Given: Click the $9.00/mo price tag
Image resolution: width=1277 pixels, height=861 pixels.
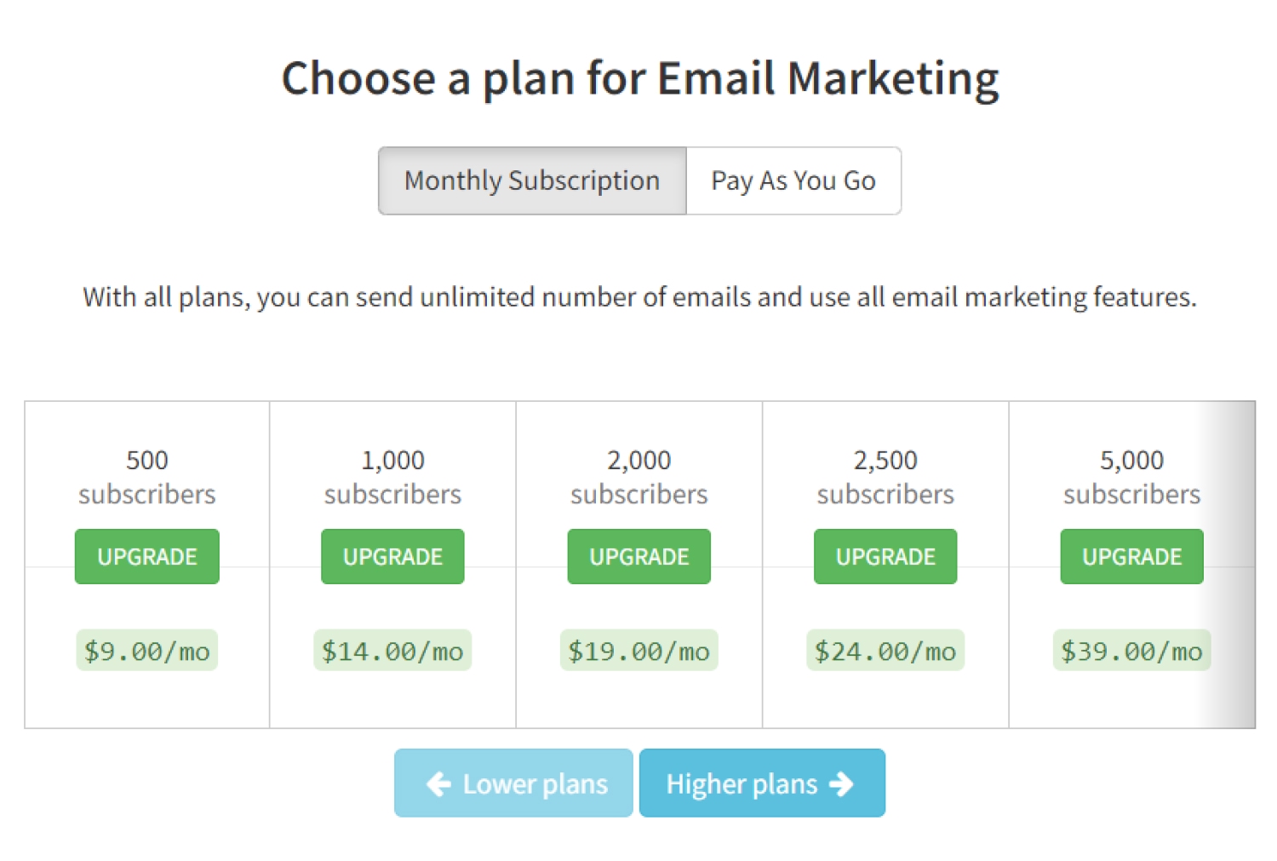Looking at the screenshot, I should point(146,651).
